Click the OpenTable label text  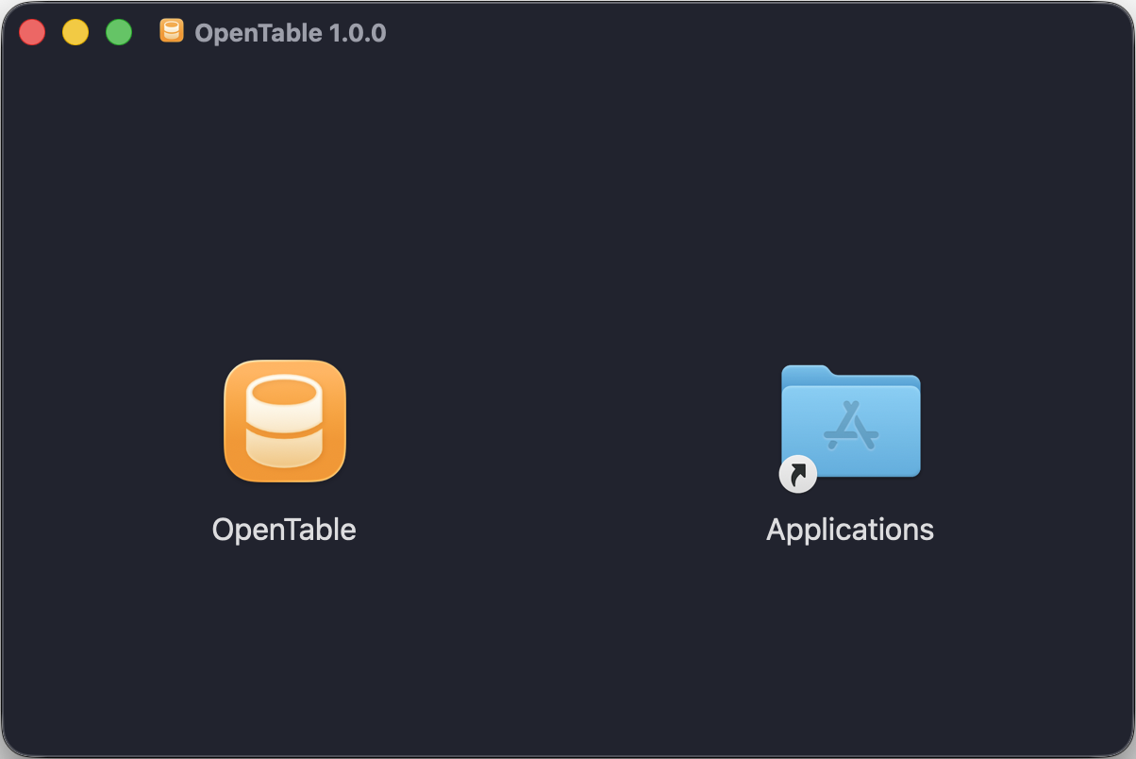(x=284, y=530)
